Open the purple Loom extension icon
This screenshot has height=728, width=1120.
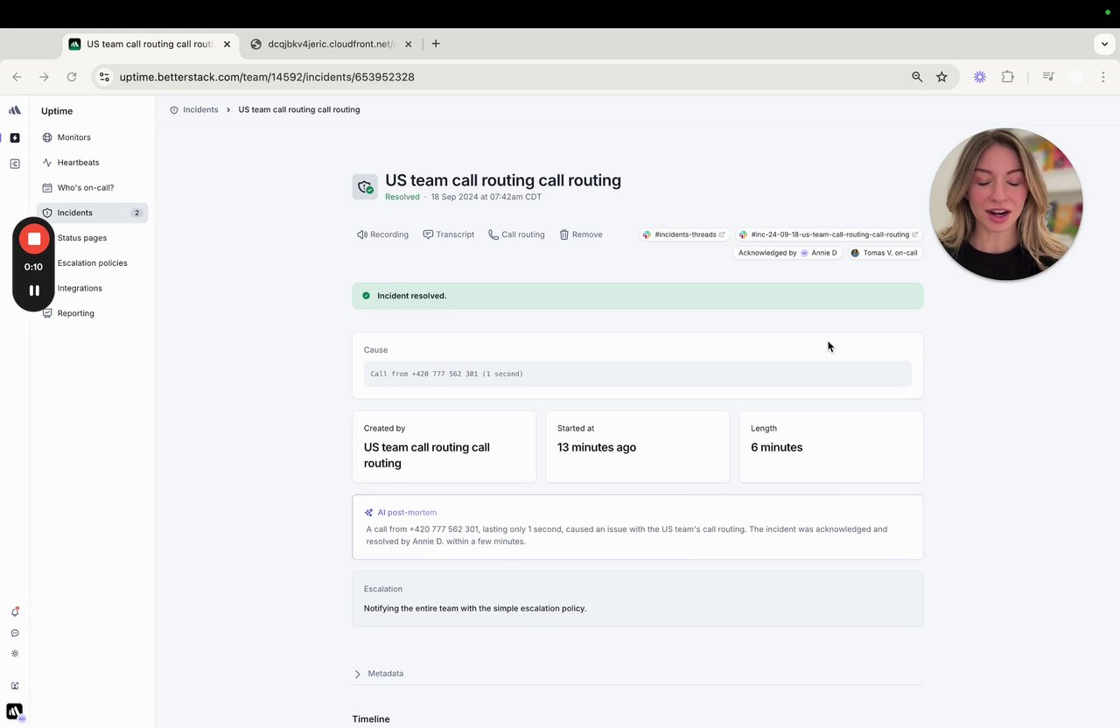pyautogui.click(x=980, y=77)
